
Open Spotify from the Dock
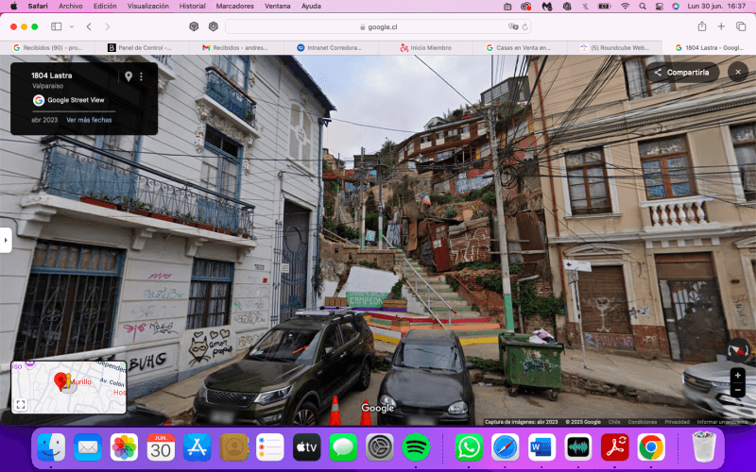coord(417,447)
